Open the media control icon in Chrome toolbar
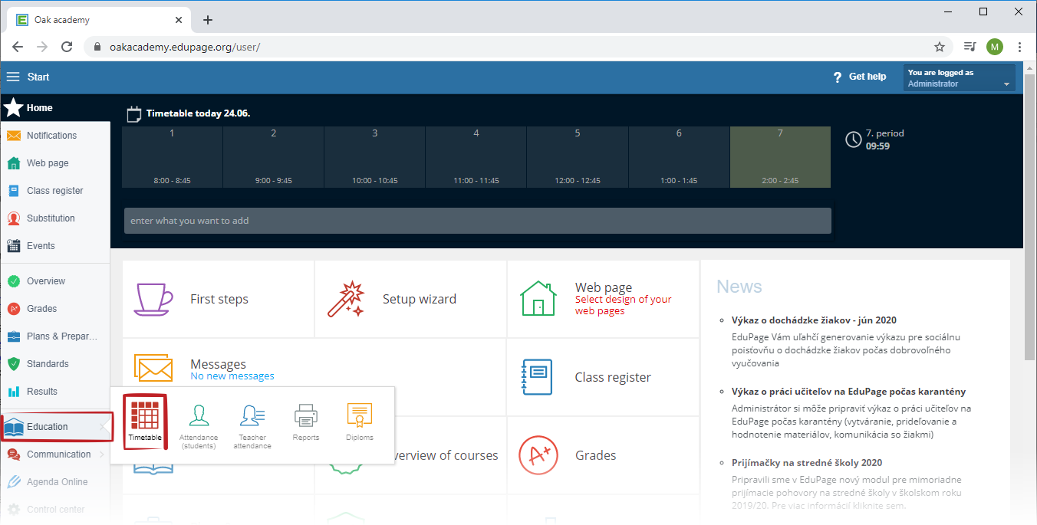Image resolution: width=1037 pixels, height=525 pixels. pos(970,47)
